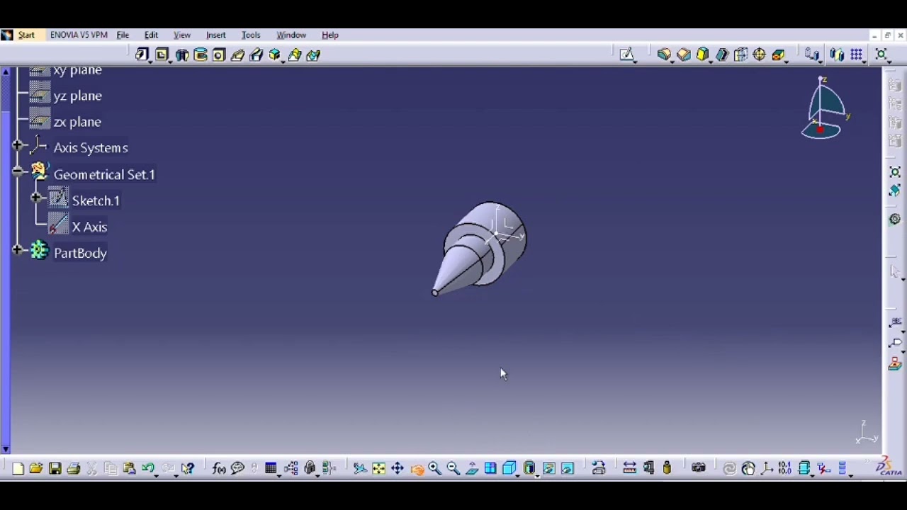
Task: Click the Open file icon
Action: 35,468
